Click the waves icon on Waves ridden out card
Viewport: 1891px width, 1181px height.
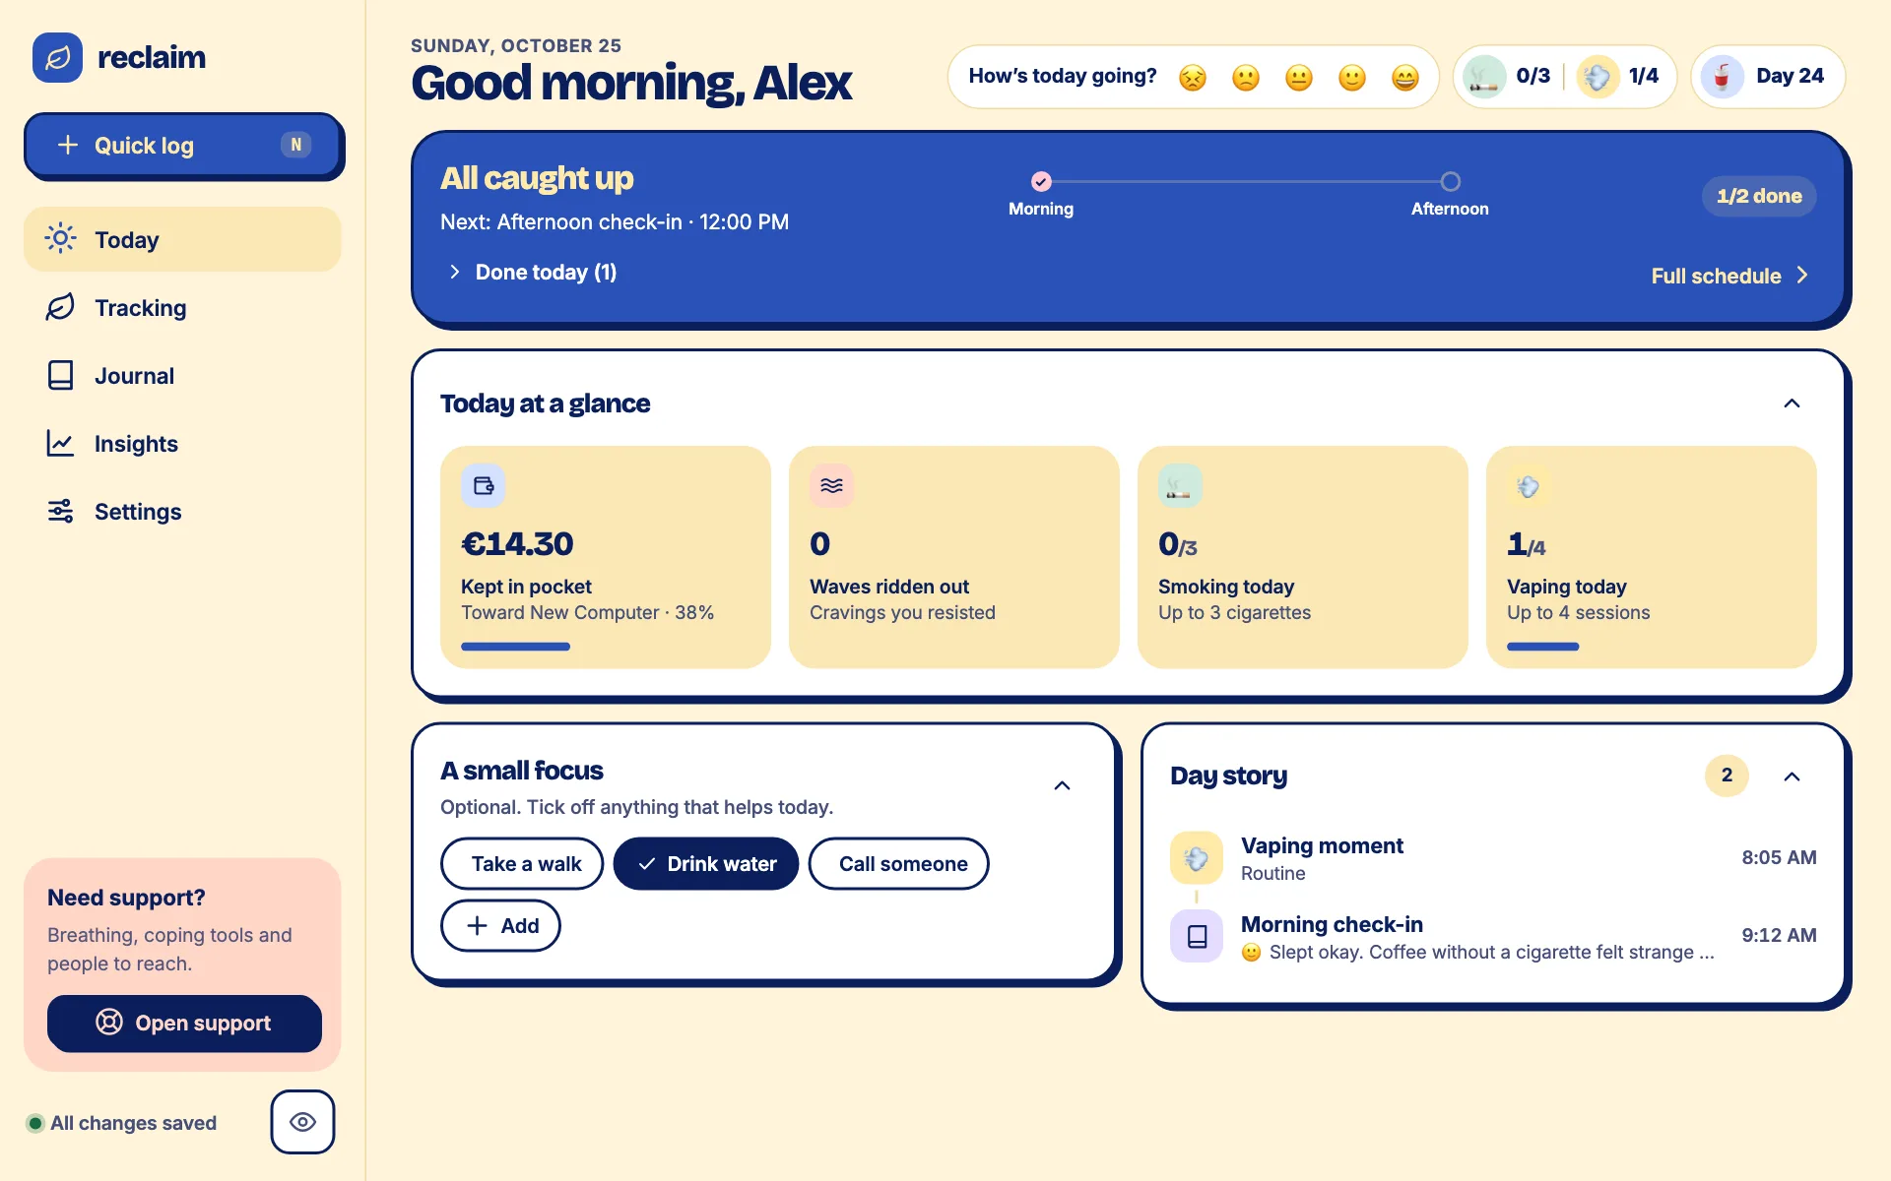(831, 485)
